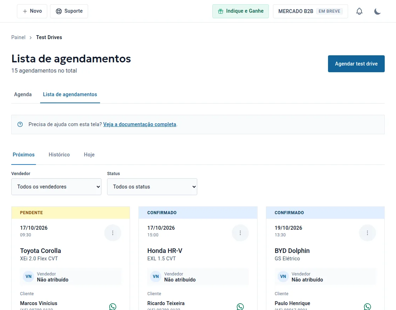Switch to the Hoje tab
The width and height of the screenshot is (396, 310).
tap(89, 155)
